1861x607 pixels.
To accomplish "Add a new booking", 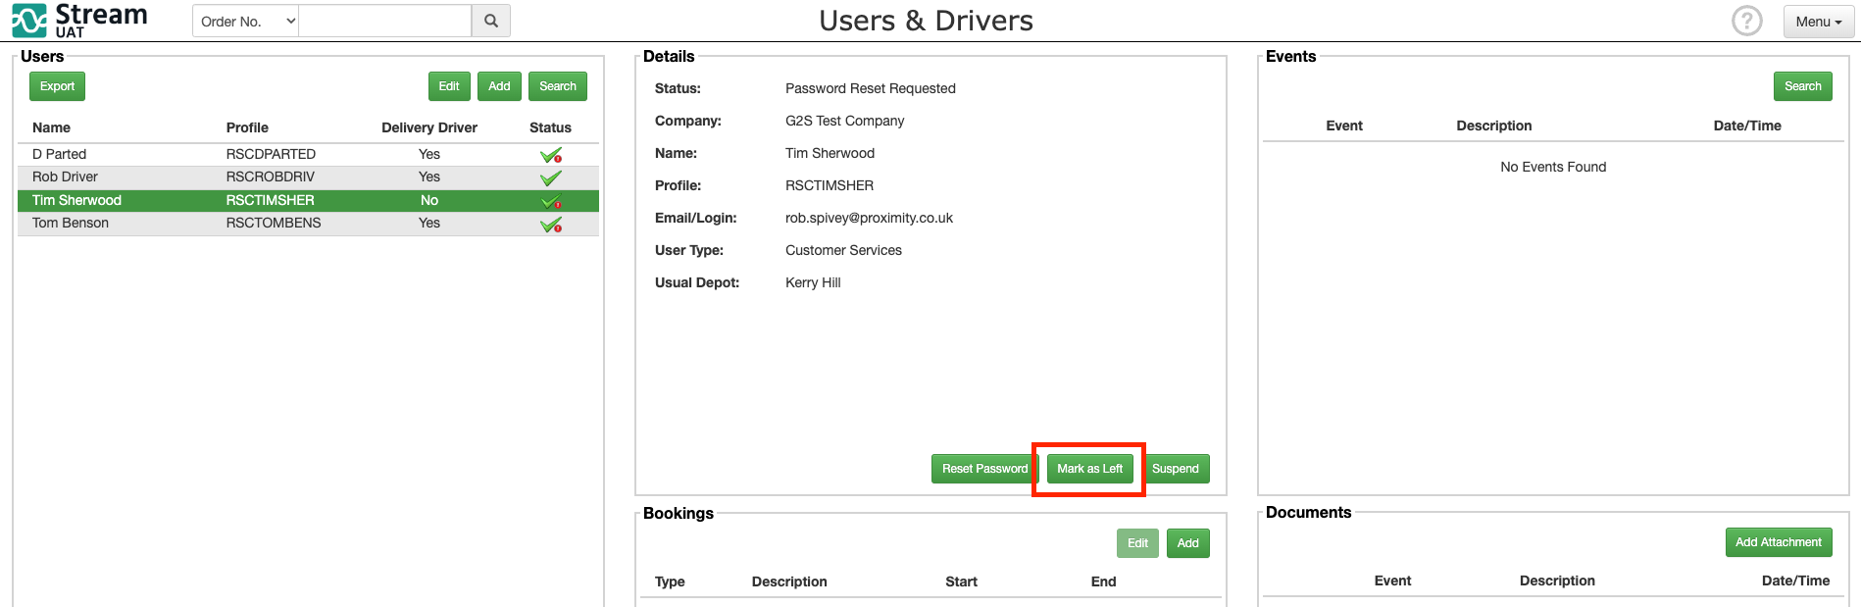I will [1187, 543].
